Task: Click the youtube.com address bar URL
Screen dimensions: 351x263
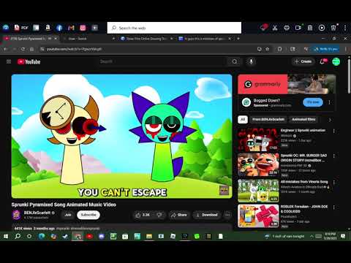Action: coord(74,49)
